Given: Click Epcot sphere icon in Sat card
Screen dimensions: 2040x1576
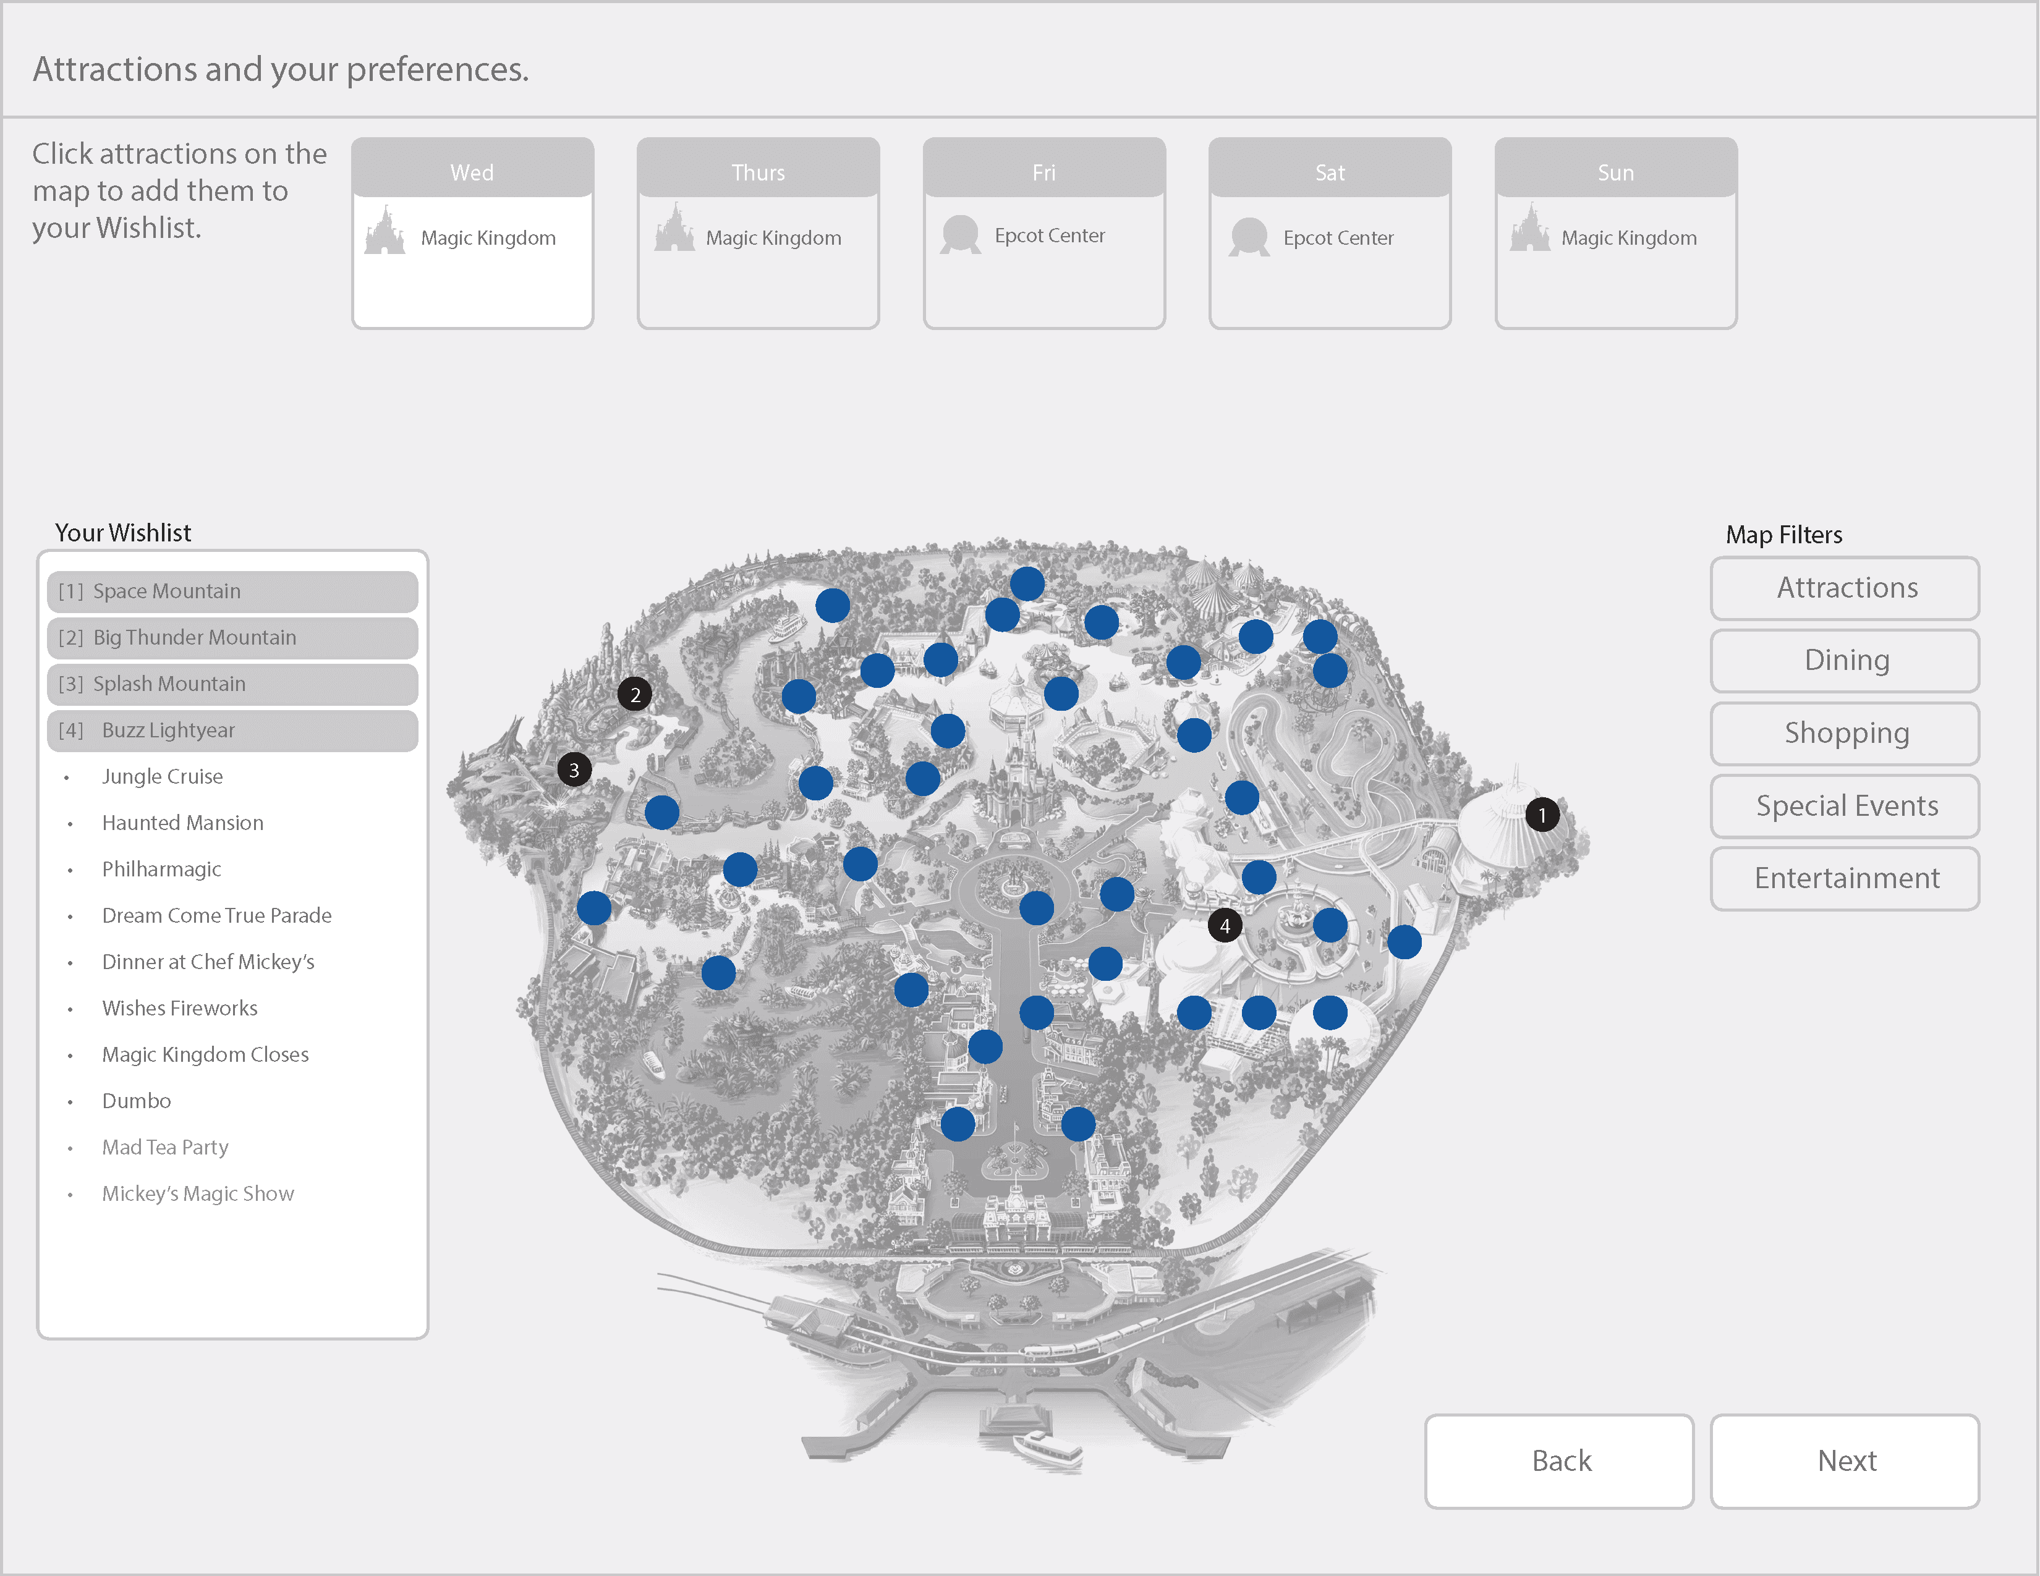Looking at the screenshot, I should point(1249,237).
